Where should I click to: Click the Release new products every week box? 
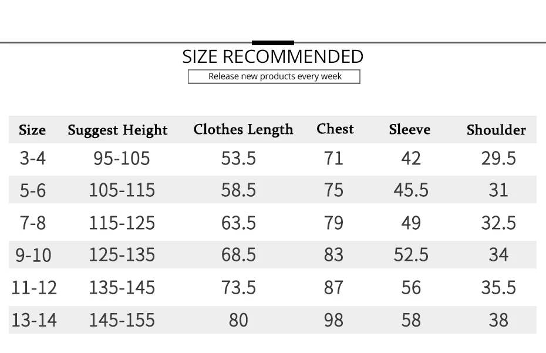tap(274, 77)
